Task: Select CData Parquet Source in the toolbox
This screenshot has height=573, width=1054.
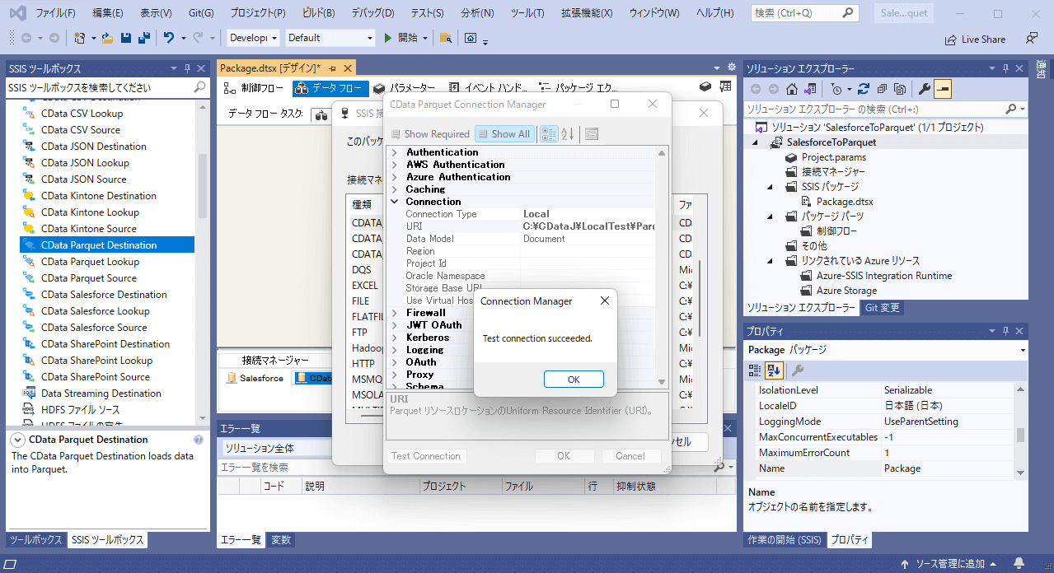Action: tap(89, 278)
